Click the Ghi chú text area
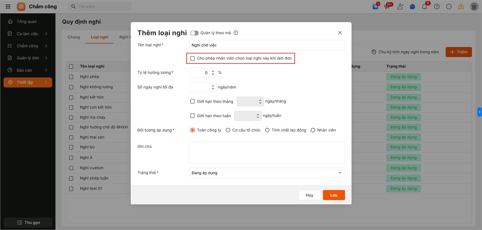482x230 pixels. tap(267, 152)
